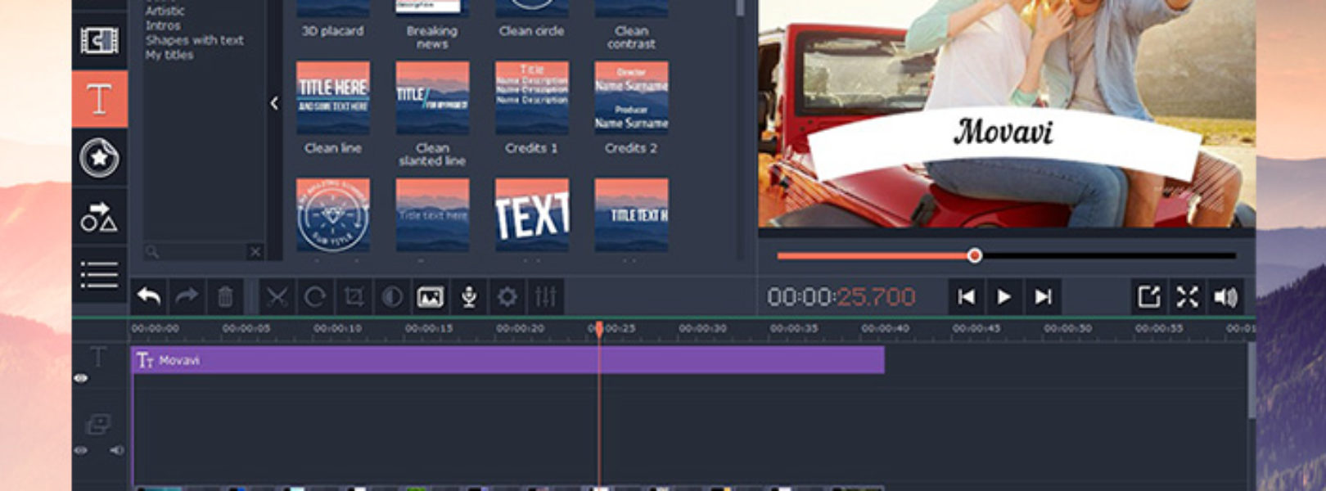Select the purple Movavi title clip
Screen dimensions: 1326x491
click(x=507, y=360)
